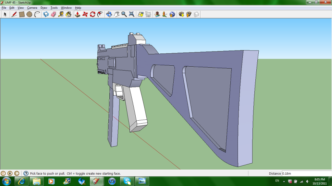Pick the Line pencil tool

click(x=14, y=14)
